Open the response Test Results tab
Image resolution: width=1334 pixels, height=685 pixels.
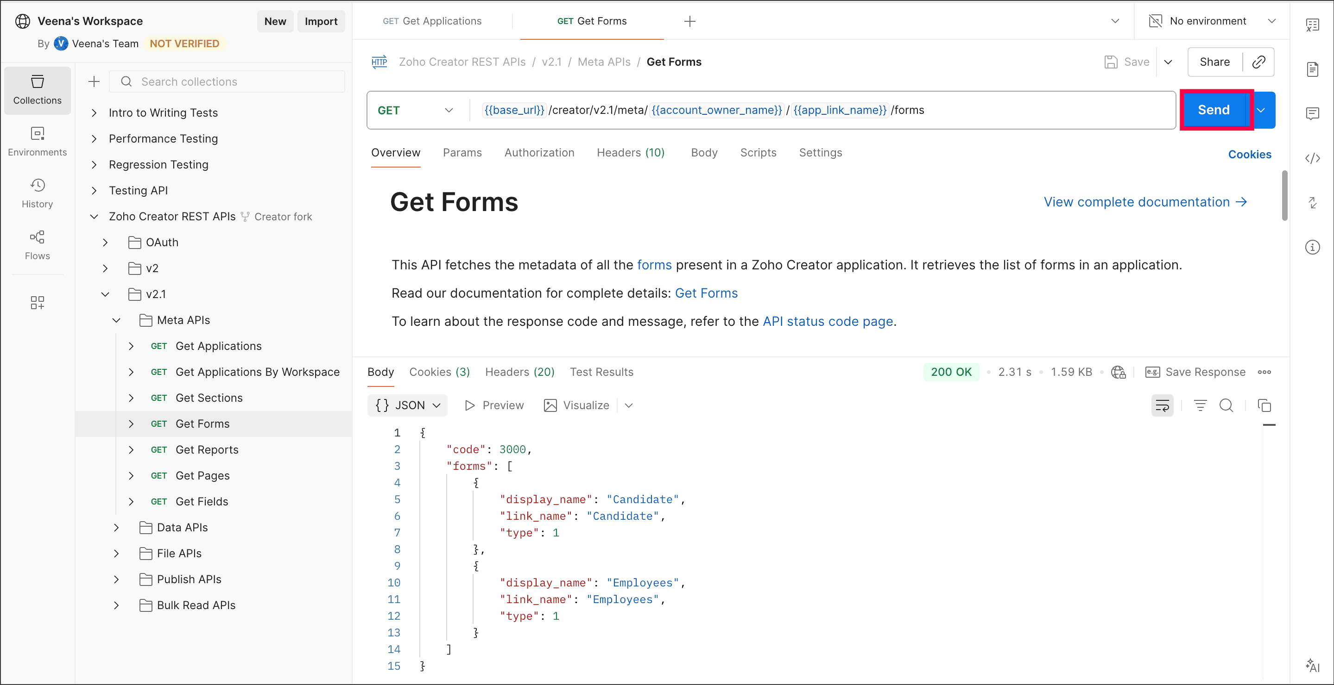[x=601, y=372]
